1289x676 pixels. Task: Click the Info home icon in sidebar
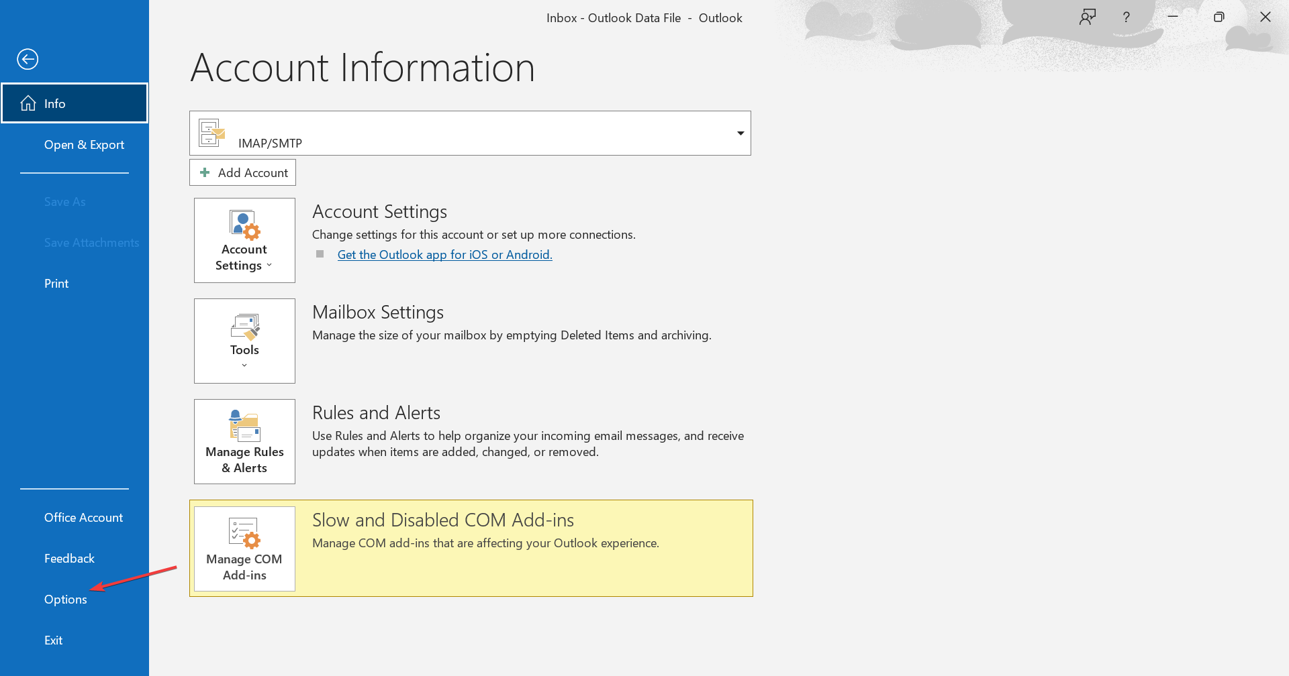(28, 103)
